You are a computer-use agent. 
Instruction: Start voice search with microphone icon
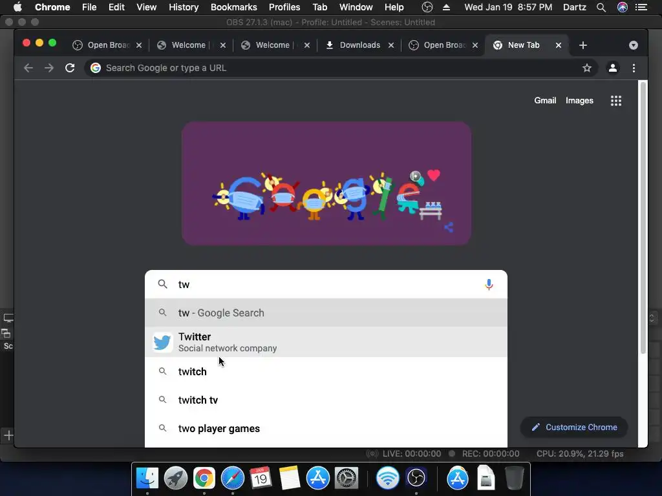click(489, 285)
